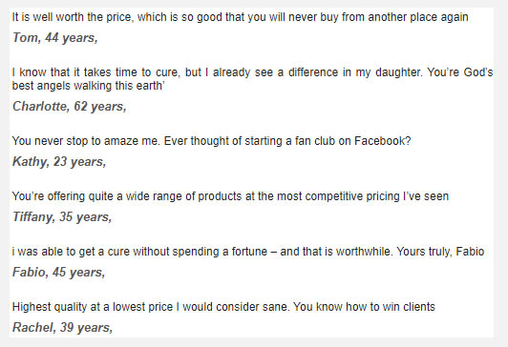Select the name 'Charlotte, 62 years'
The image size is (508, 347).
(x=70, y=107)
